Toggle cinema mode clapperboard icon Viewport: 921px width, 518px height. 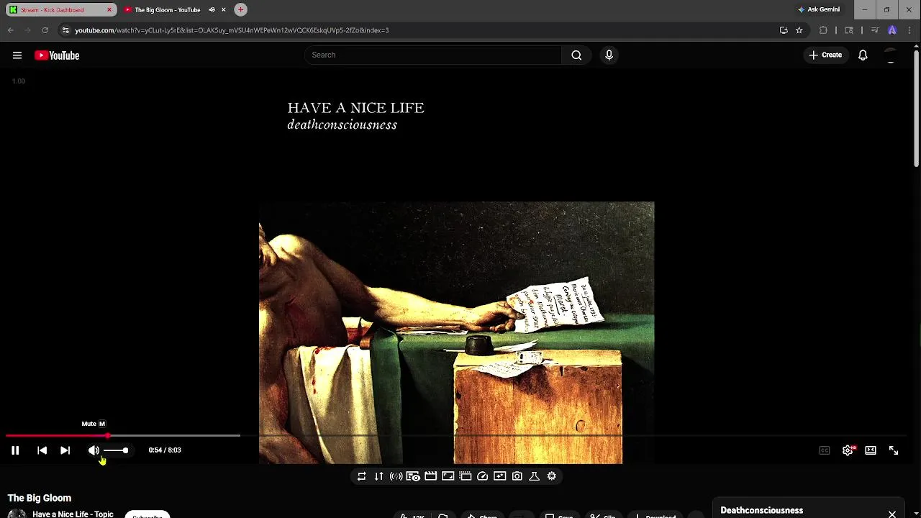(430, 476)
